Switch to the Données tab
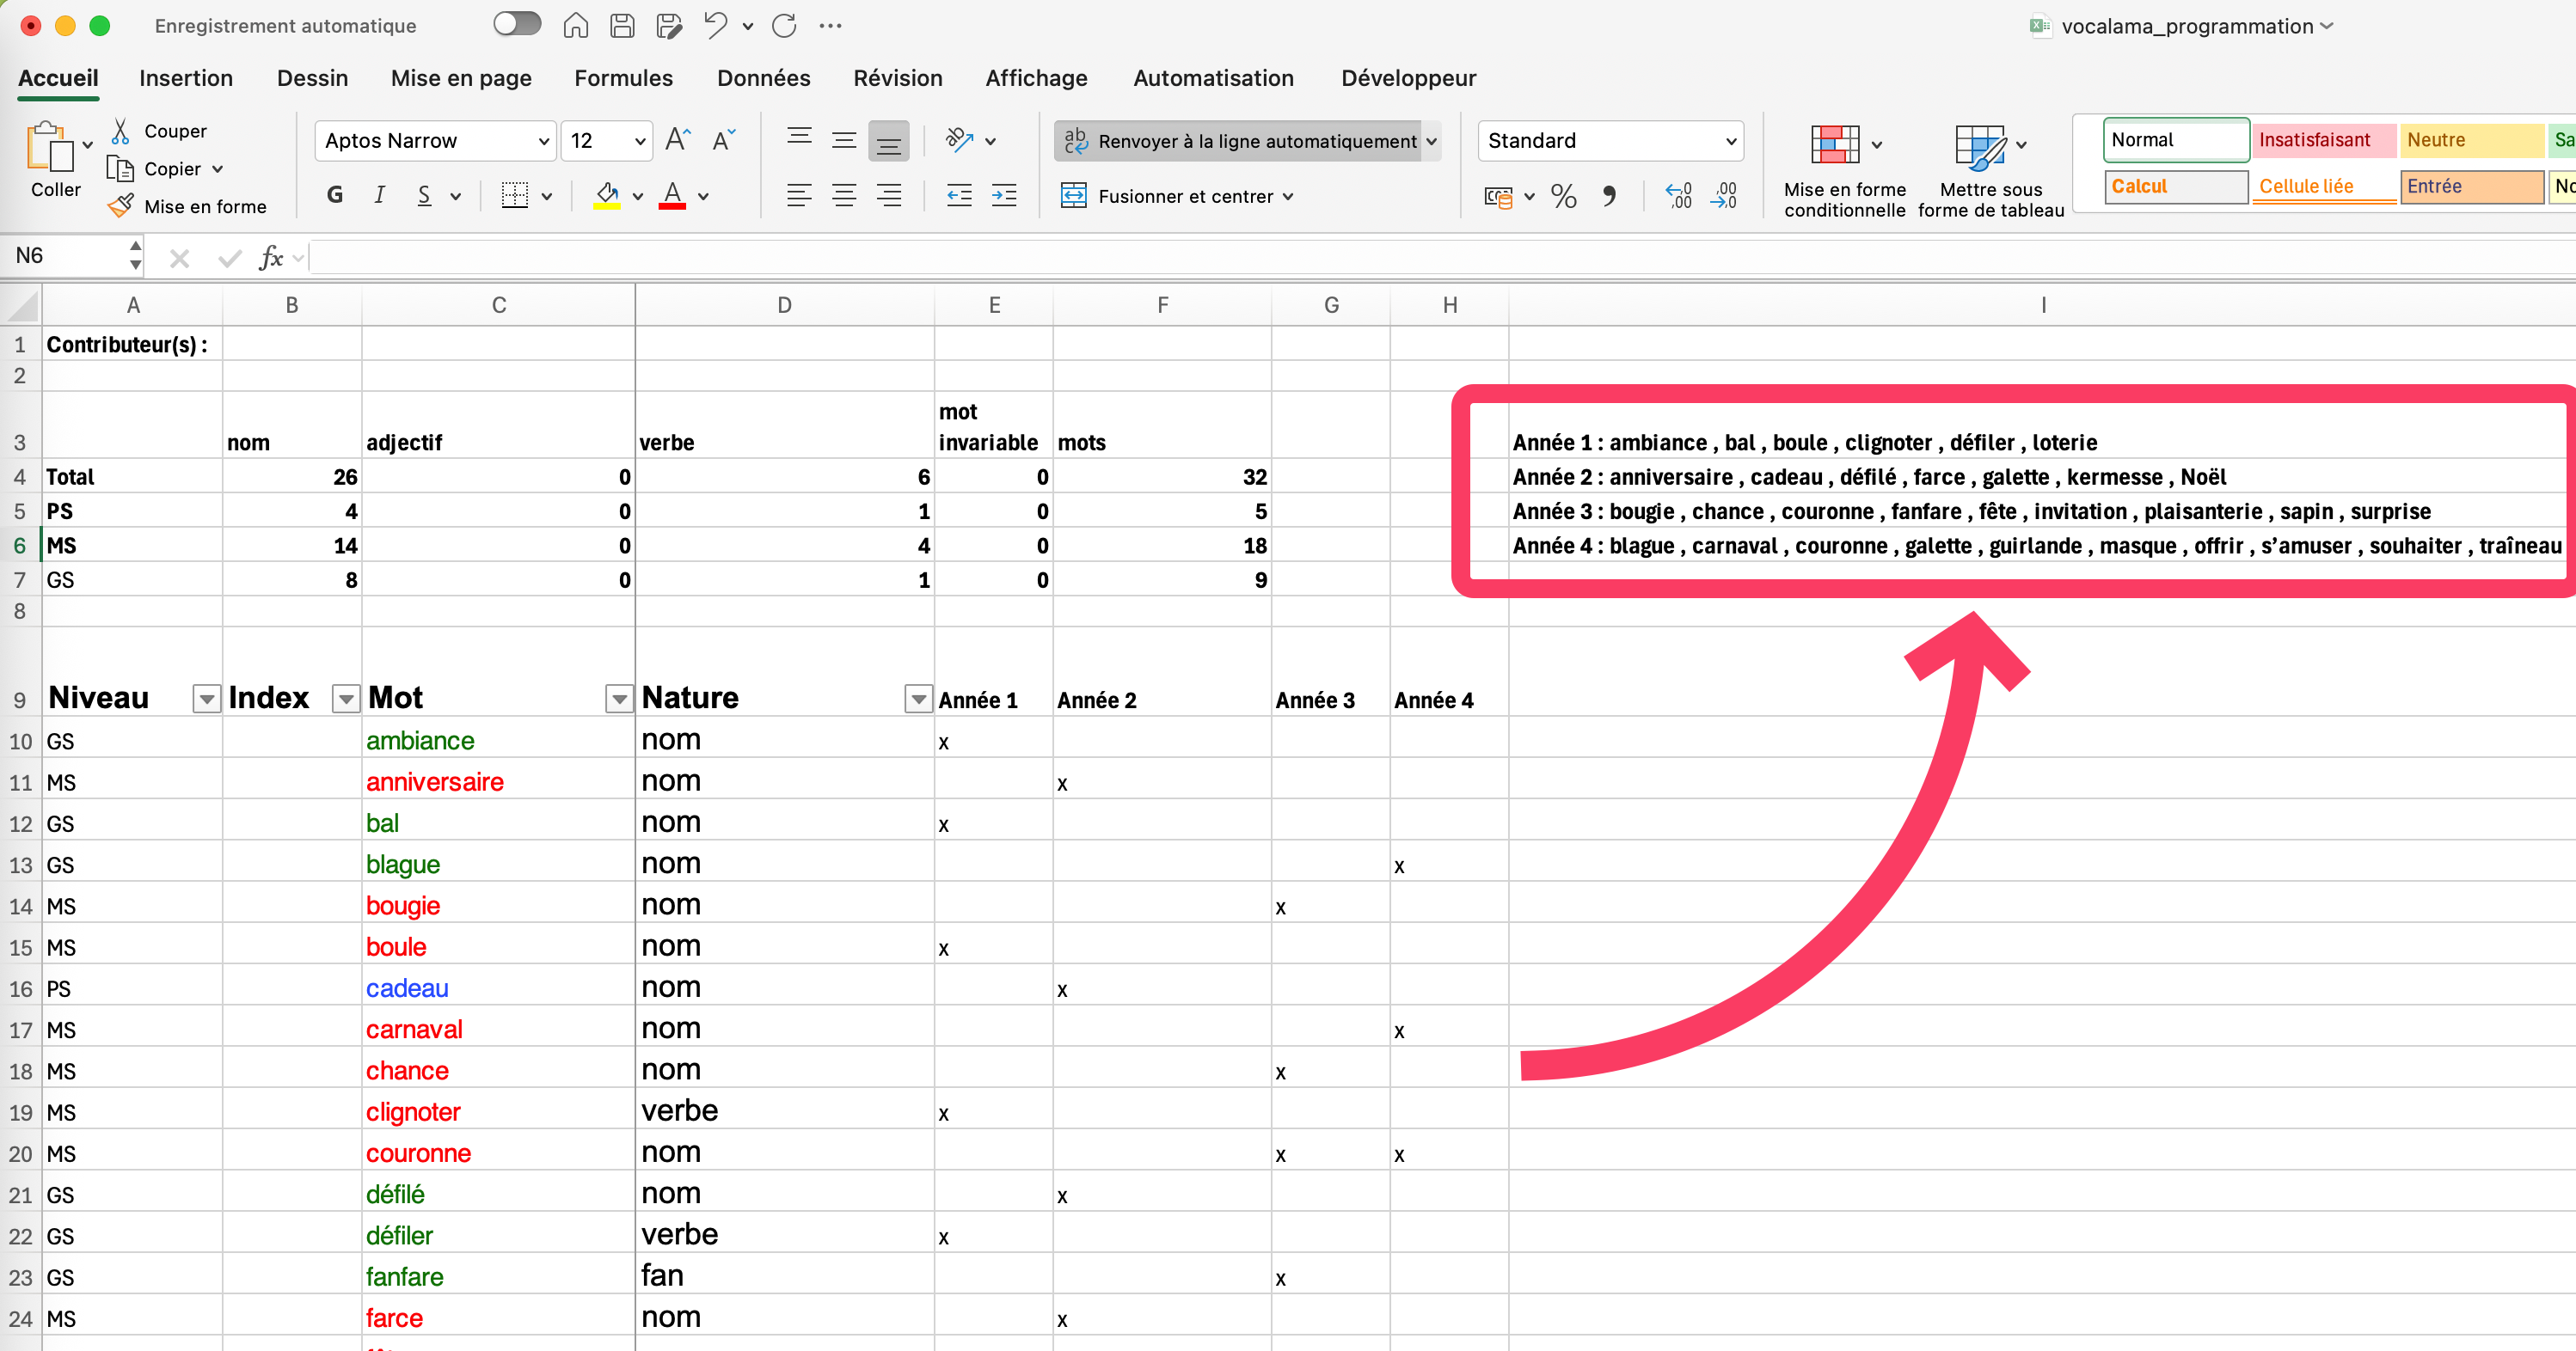 pos(763,78)
